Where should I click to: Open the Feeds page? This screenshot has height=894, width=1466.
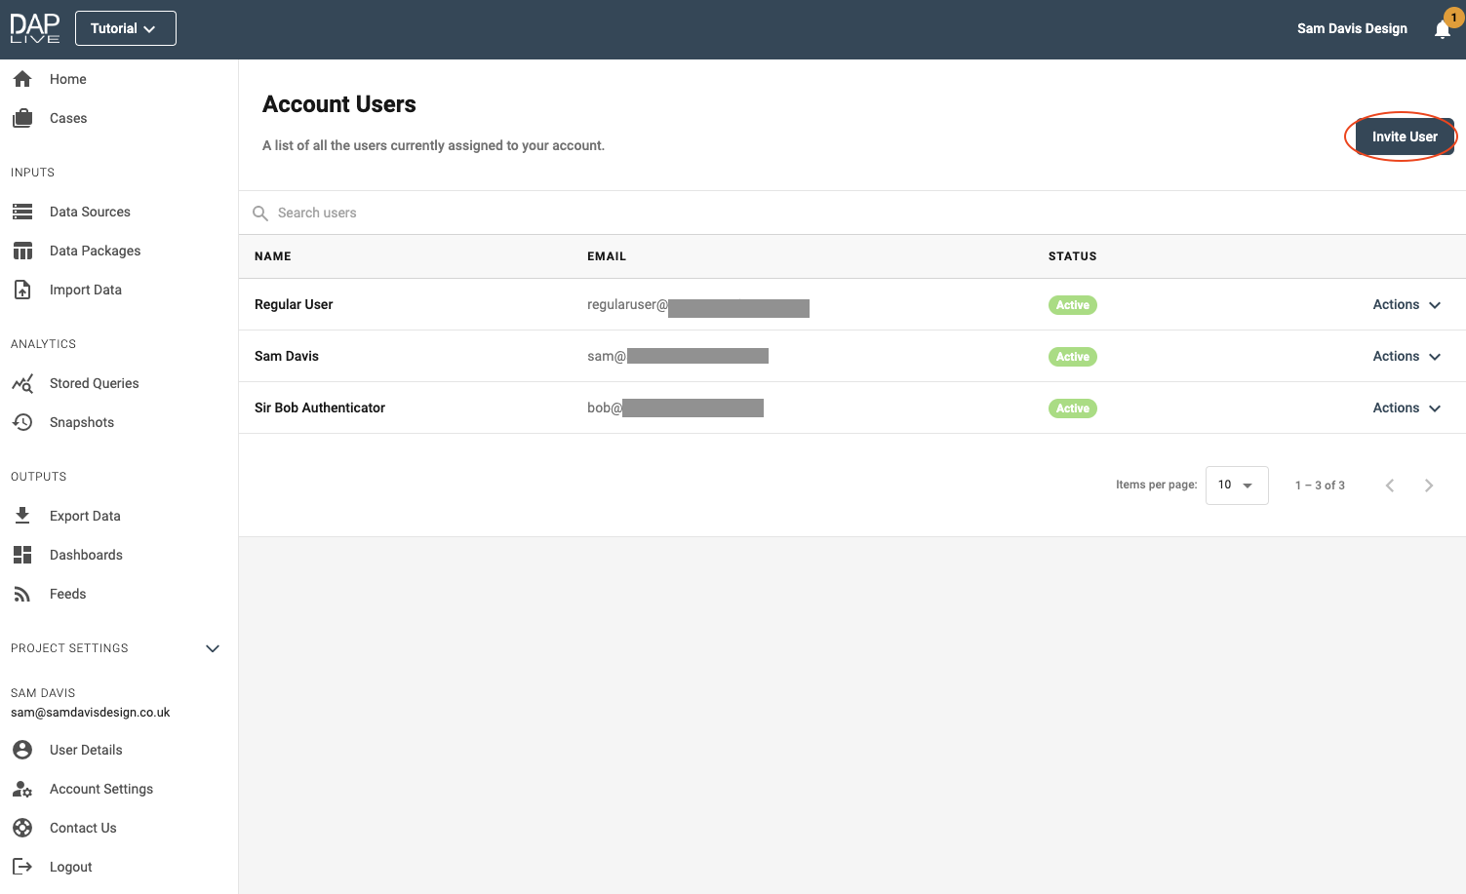[67, 594]
